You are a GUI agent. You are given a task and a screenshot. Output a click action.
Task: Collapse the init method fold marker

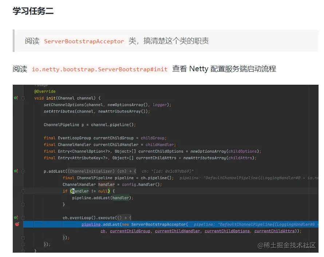point(23,98)
